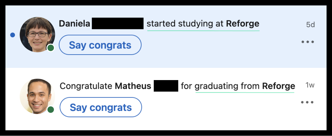This screenshot has width=332, height=136.
Task: Say congrats to Daniela
Action: click(x=100, y=45)
